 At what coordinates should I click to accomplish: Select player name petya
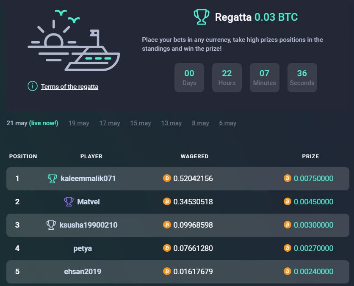tap(83, 248)
